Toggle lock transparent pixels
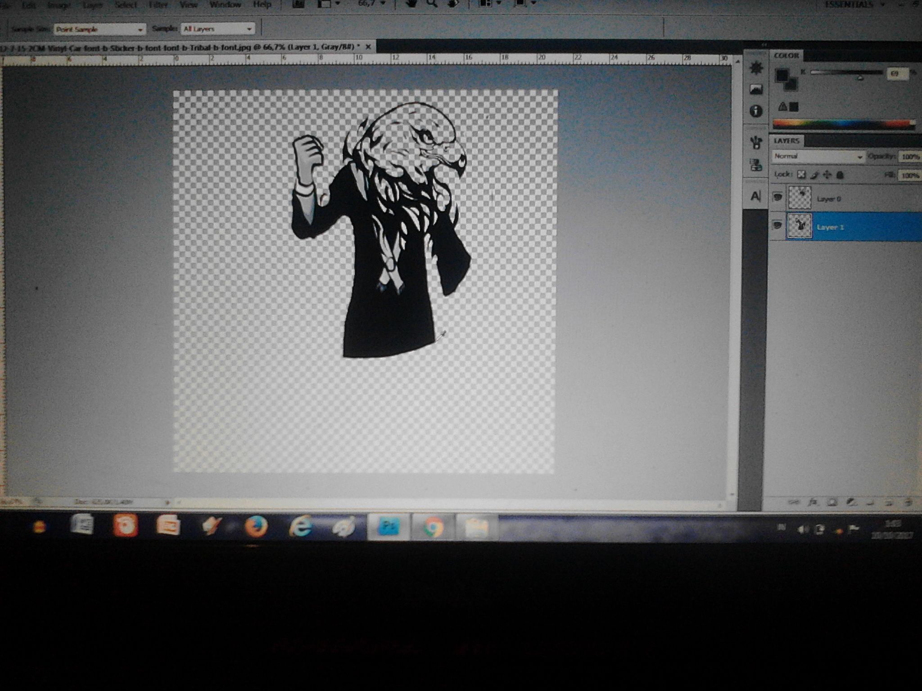The width and height of the screenshot is (922, 691). (801, 174)
